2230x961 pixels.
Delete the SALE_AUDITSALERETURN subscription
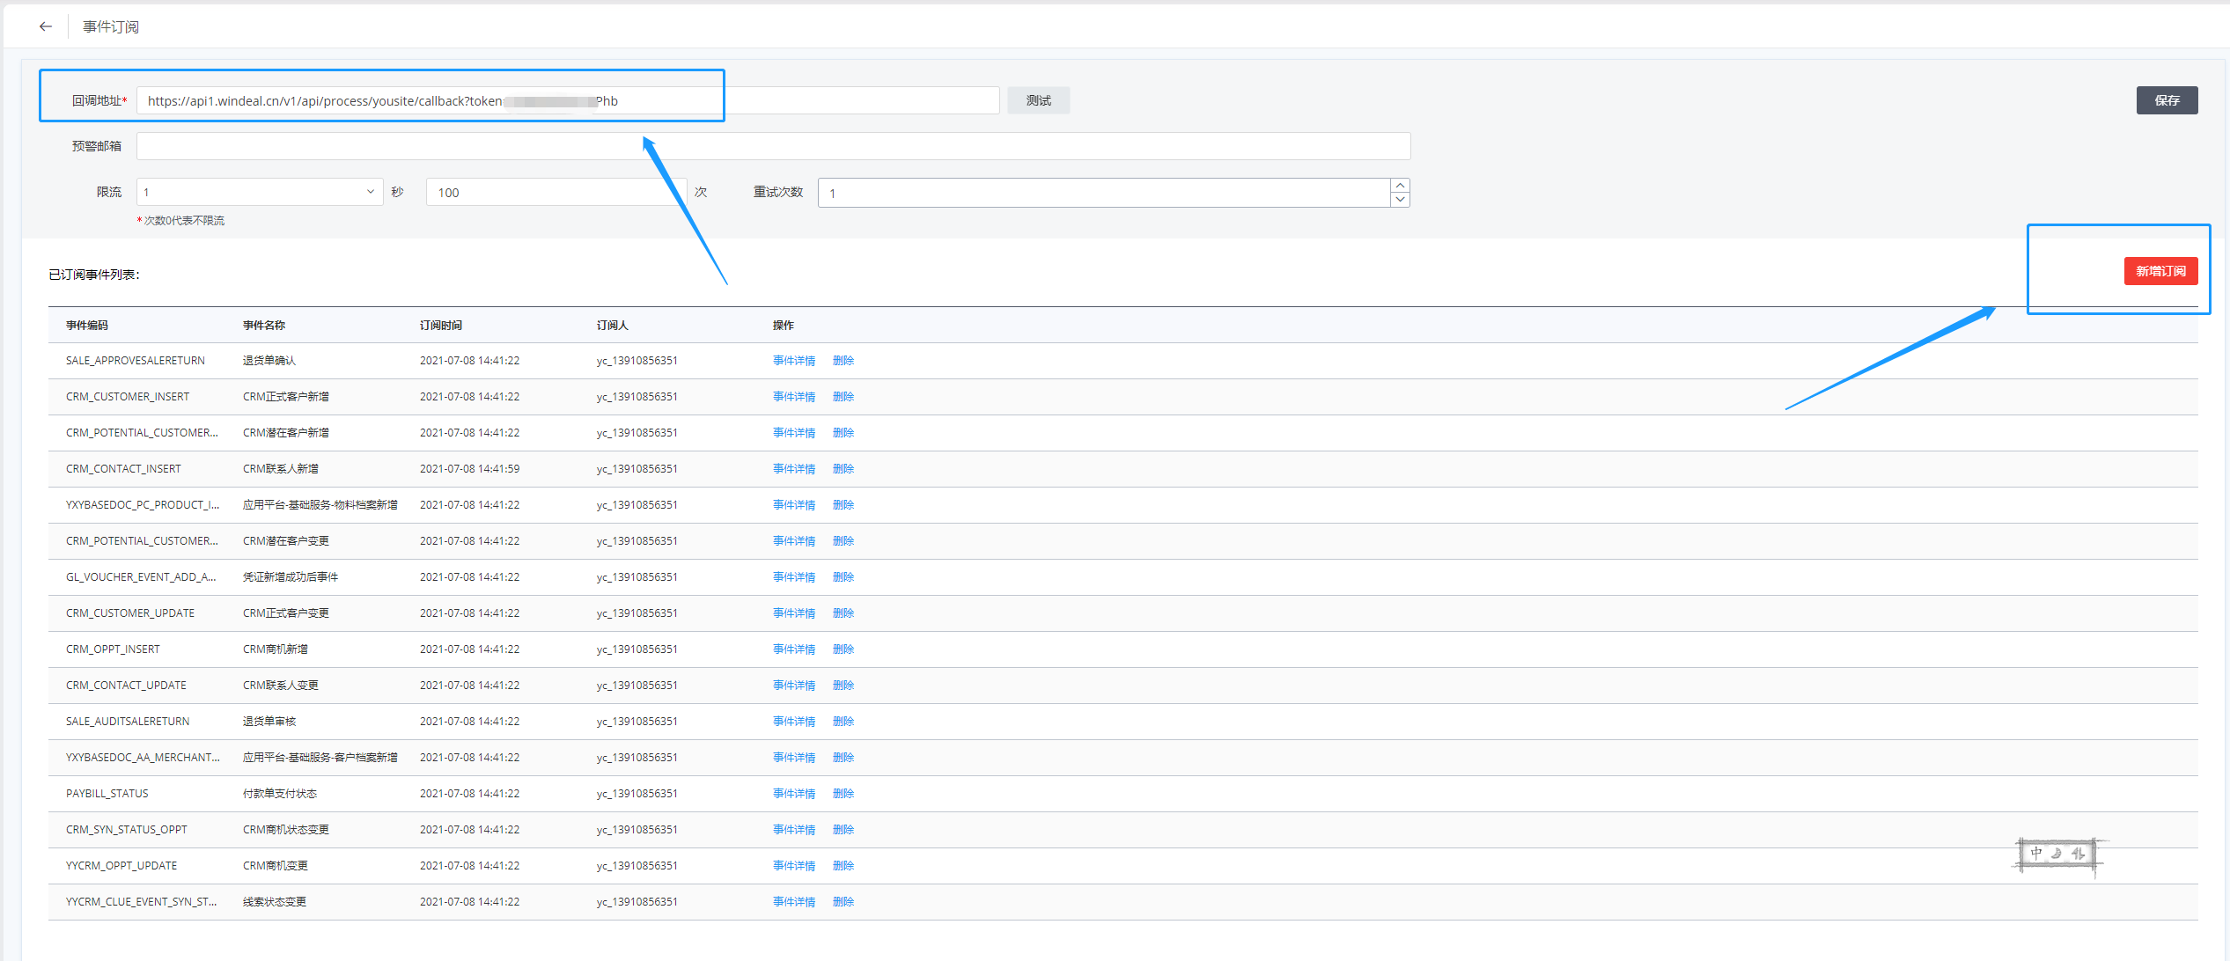tap(843, 722)
